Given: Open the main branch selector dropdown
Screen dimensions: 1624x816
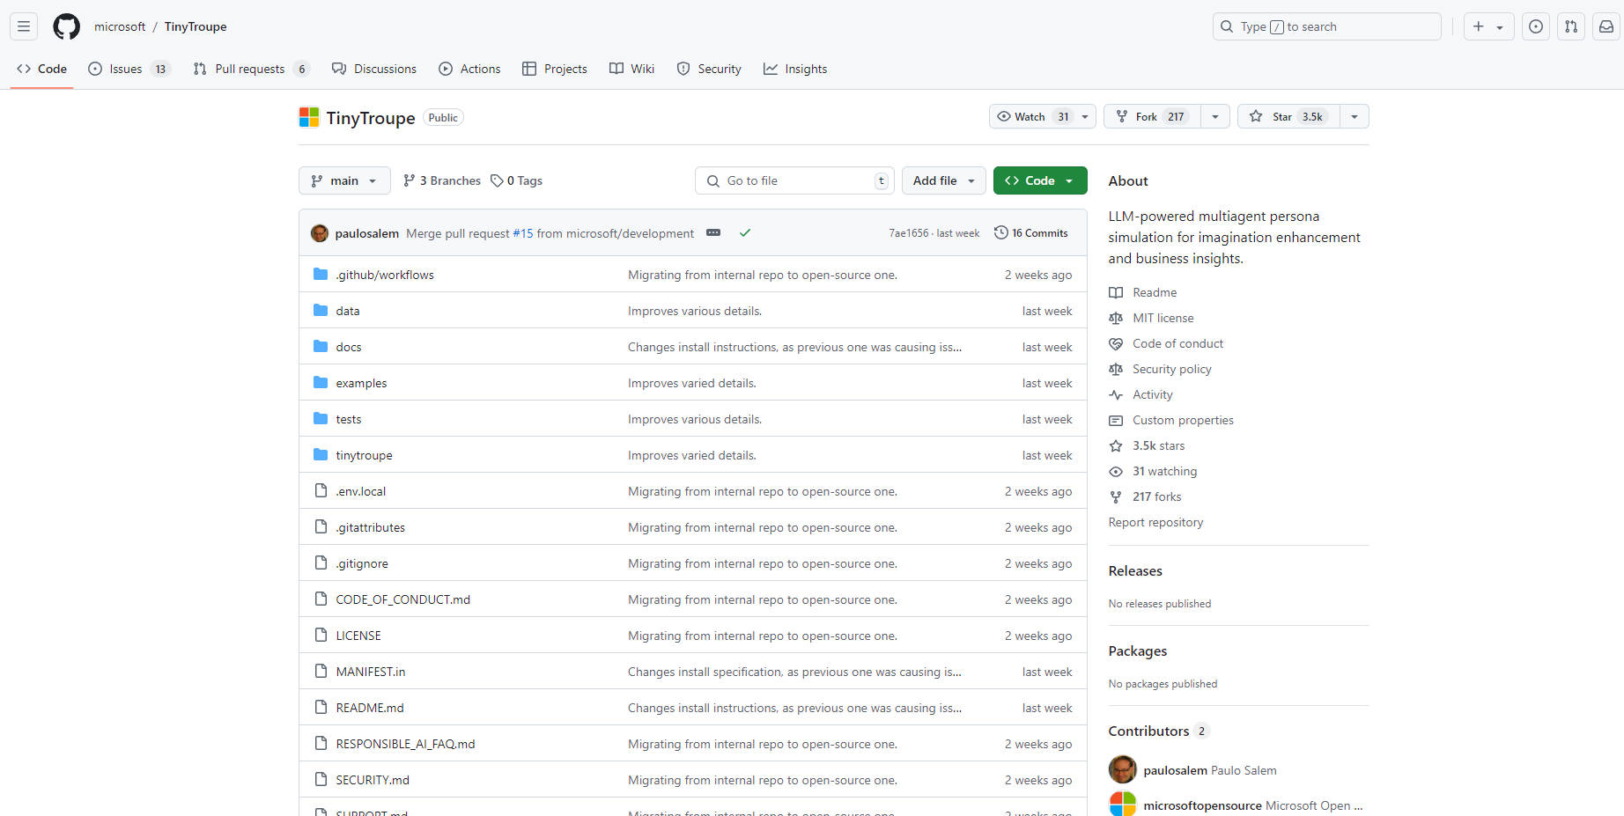Looking at the screenshot, I should pos(343,180).
